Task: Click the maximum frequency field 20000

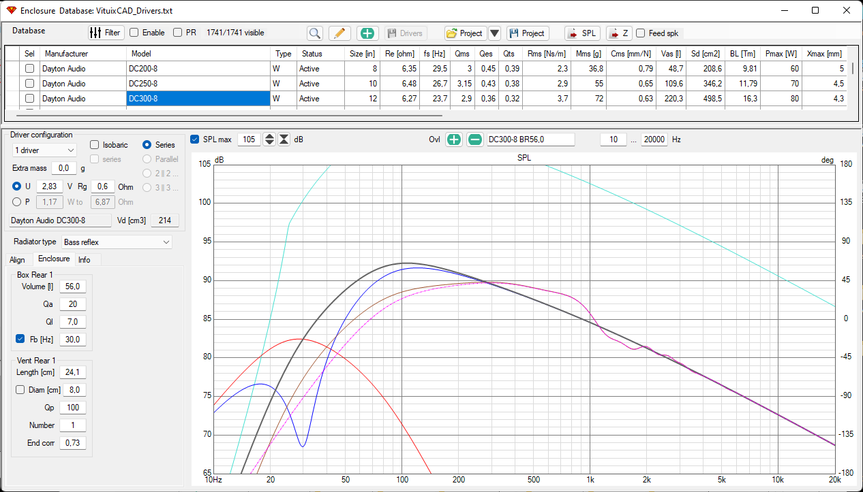Action: [x=654, y=140]
